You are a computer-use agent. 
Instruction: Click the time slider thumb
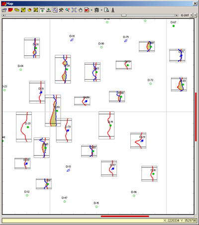[x=124, y=15]
